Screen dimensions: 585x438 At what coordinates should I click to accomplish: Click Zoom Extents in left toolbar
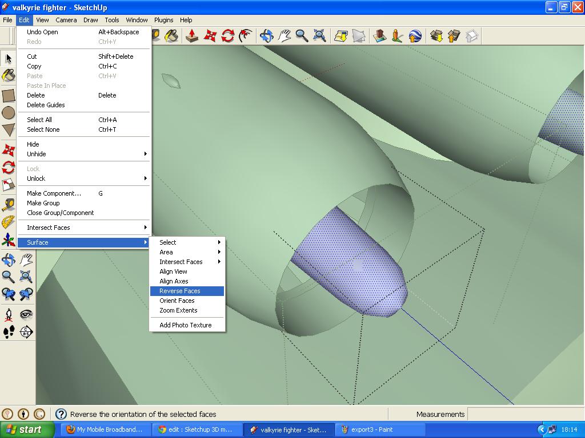click(x=26, y=277)
